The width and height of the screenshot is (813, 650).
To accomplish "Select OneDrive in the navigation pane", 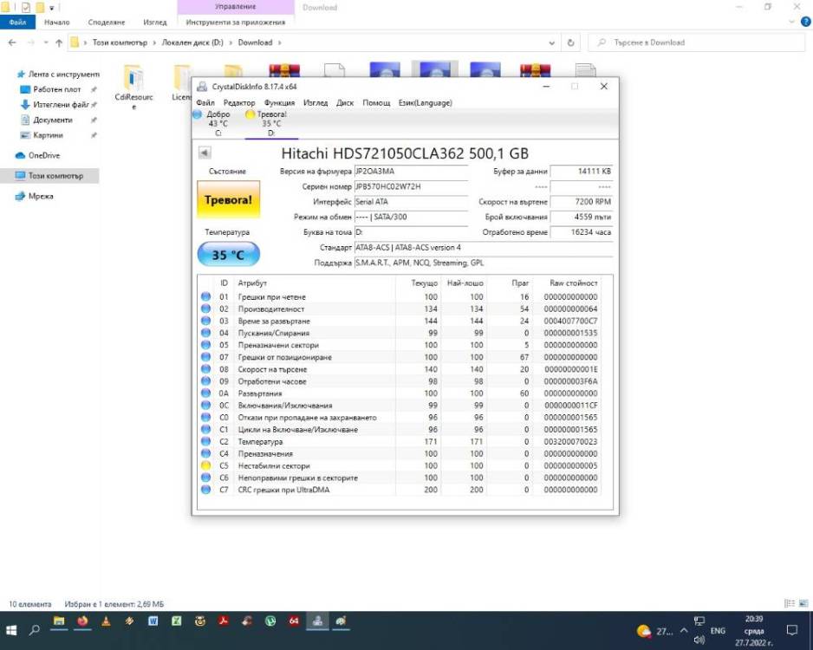I will click(x=44, y=155).
